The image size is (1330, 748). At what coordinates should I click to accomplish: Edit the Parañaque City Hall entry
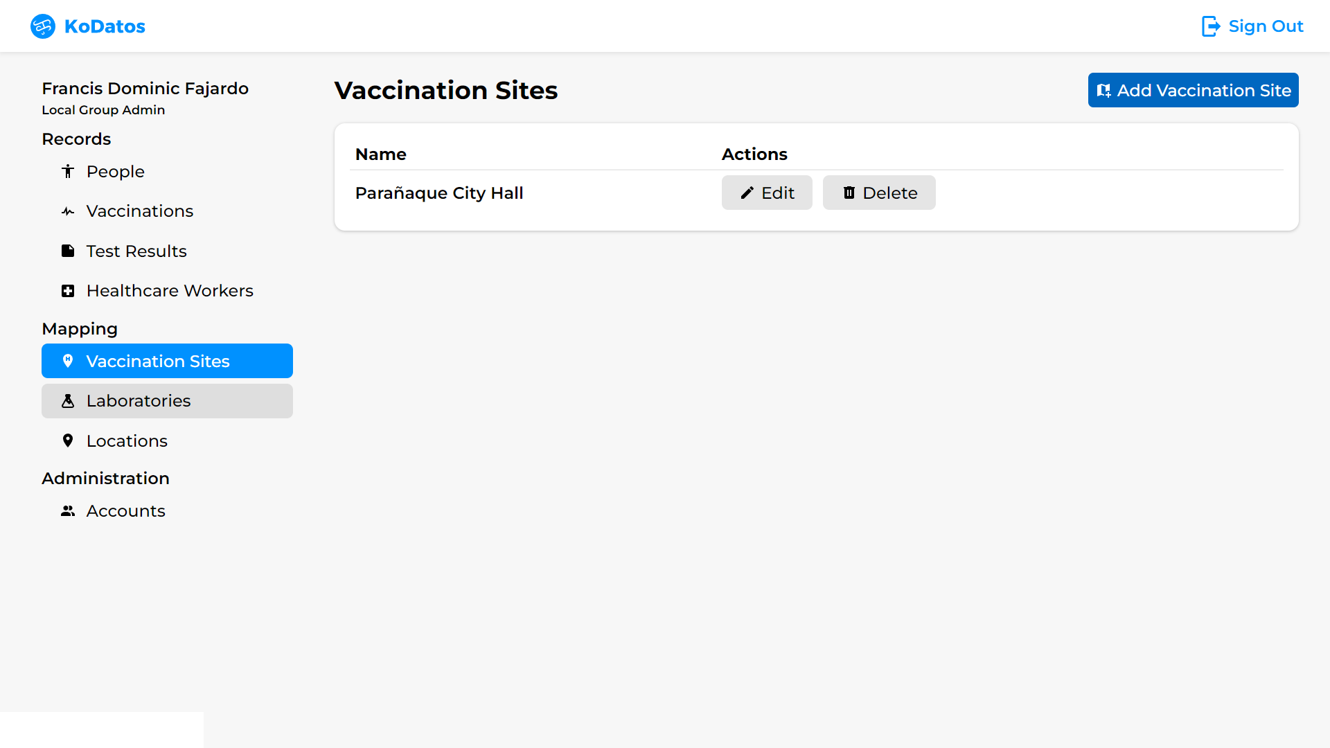point(766,193)
